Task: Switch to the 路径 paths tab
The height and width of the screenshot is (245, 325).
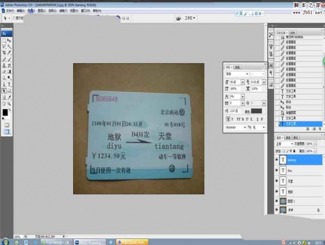Action: 296,137
